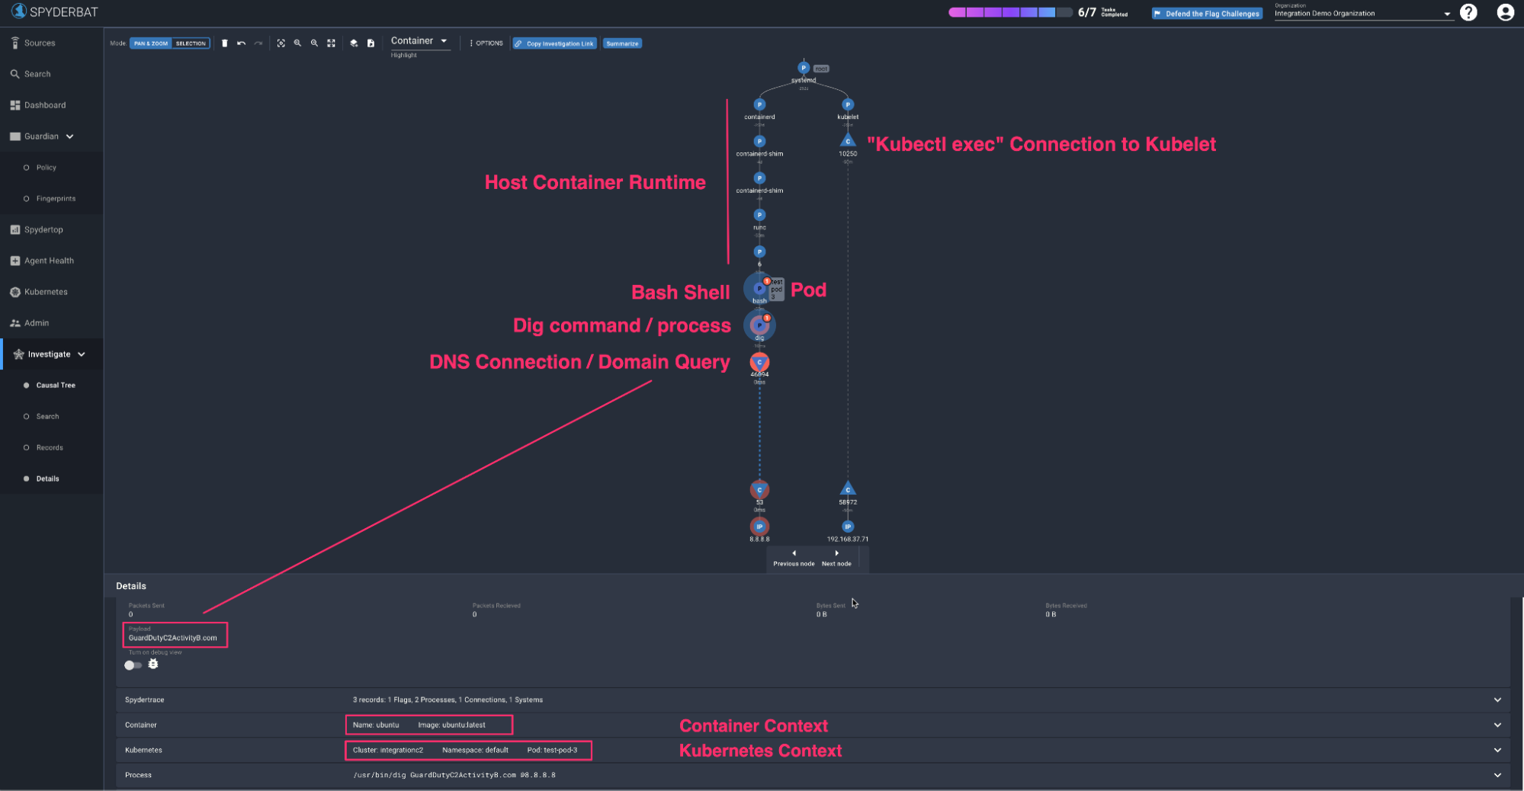Open Spydertop in the sidebar
Image resolution: width=1524 pixels, height=791 pixels.
43,229
